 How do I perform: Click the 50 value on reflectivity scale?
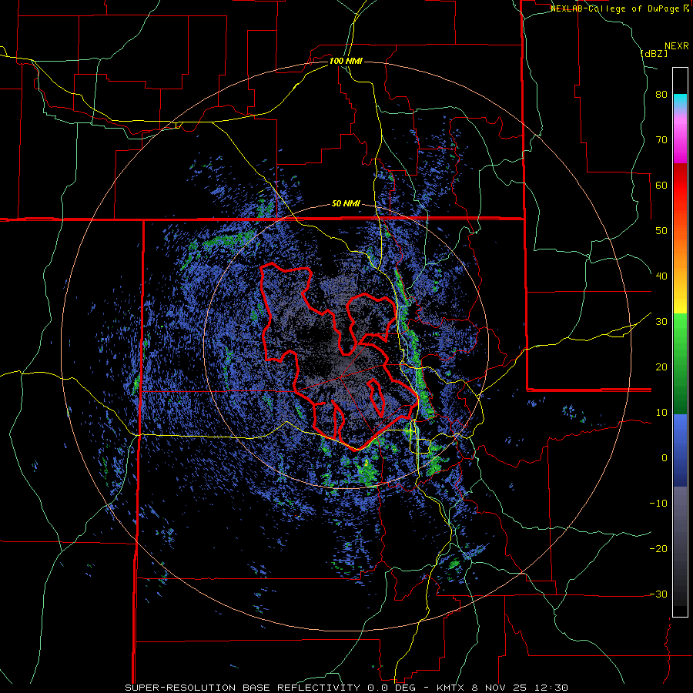661,231
